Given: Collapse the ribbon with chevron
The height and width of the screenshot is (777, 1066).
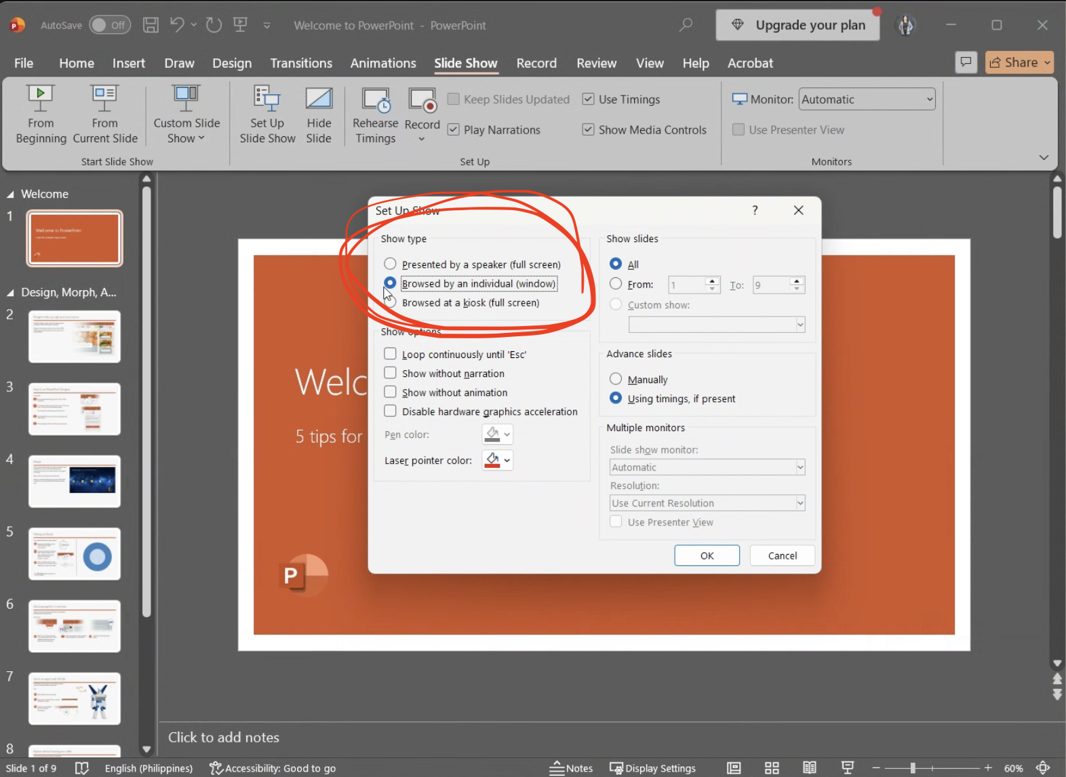Looking at the screenshot, I should (x=1044, y=157).
